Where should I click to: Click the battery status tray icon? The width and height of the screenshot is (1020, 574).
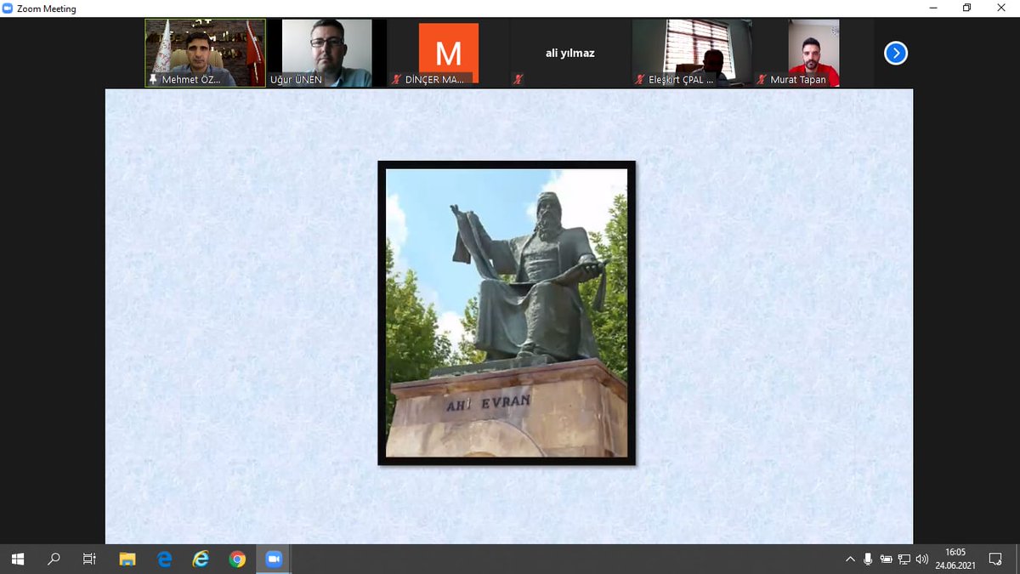[887, 559]
